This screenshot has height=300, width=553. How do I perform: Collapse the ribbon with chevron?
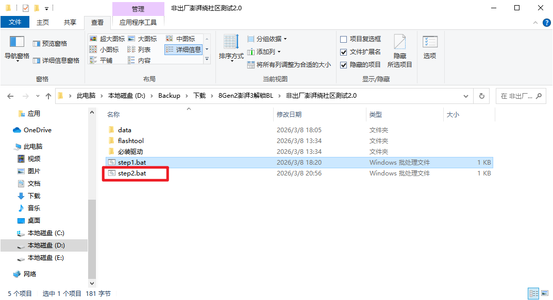tap(535, 23)
